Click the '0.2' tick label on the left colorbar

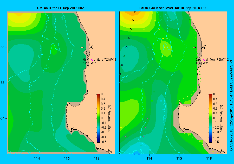point(103,109)
